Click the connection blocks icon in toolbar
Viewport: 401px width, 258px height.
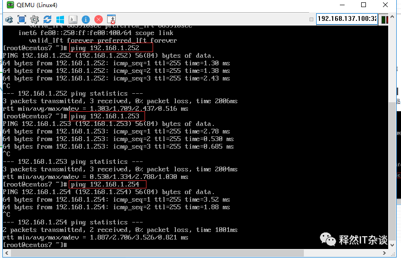[9, 19]
